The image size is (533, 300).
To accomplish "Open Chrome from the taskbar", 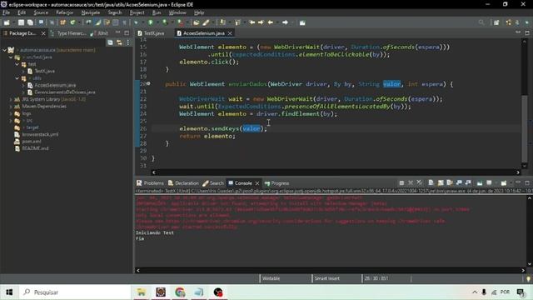I will [x=180, y=292].
